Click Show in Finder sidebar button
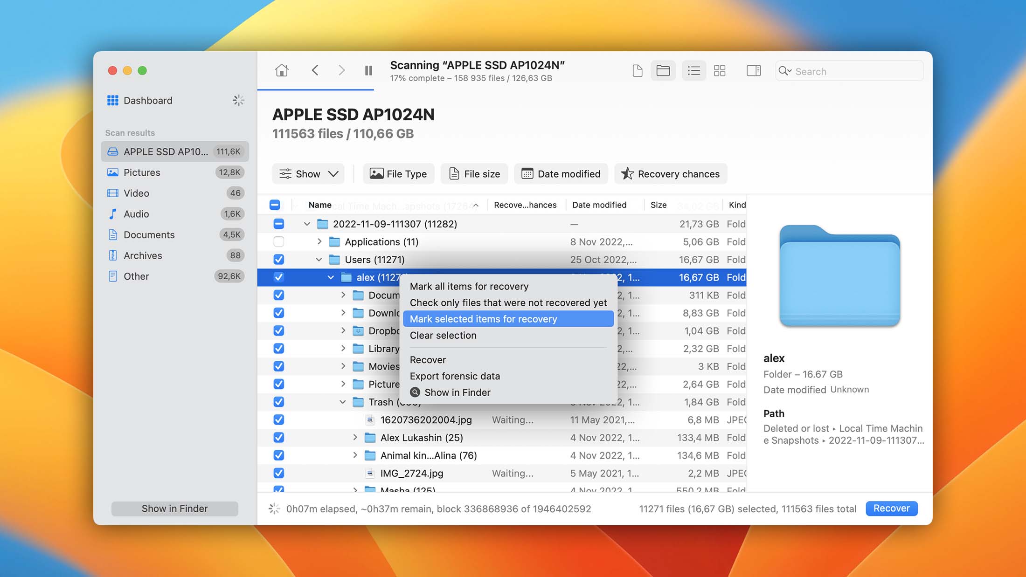1026x577 pixels. coord(175,508)
